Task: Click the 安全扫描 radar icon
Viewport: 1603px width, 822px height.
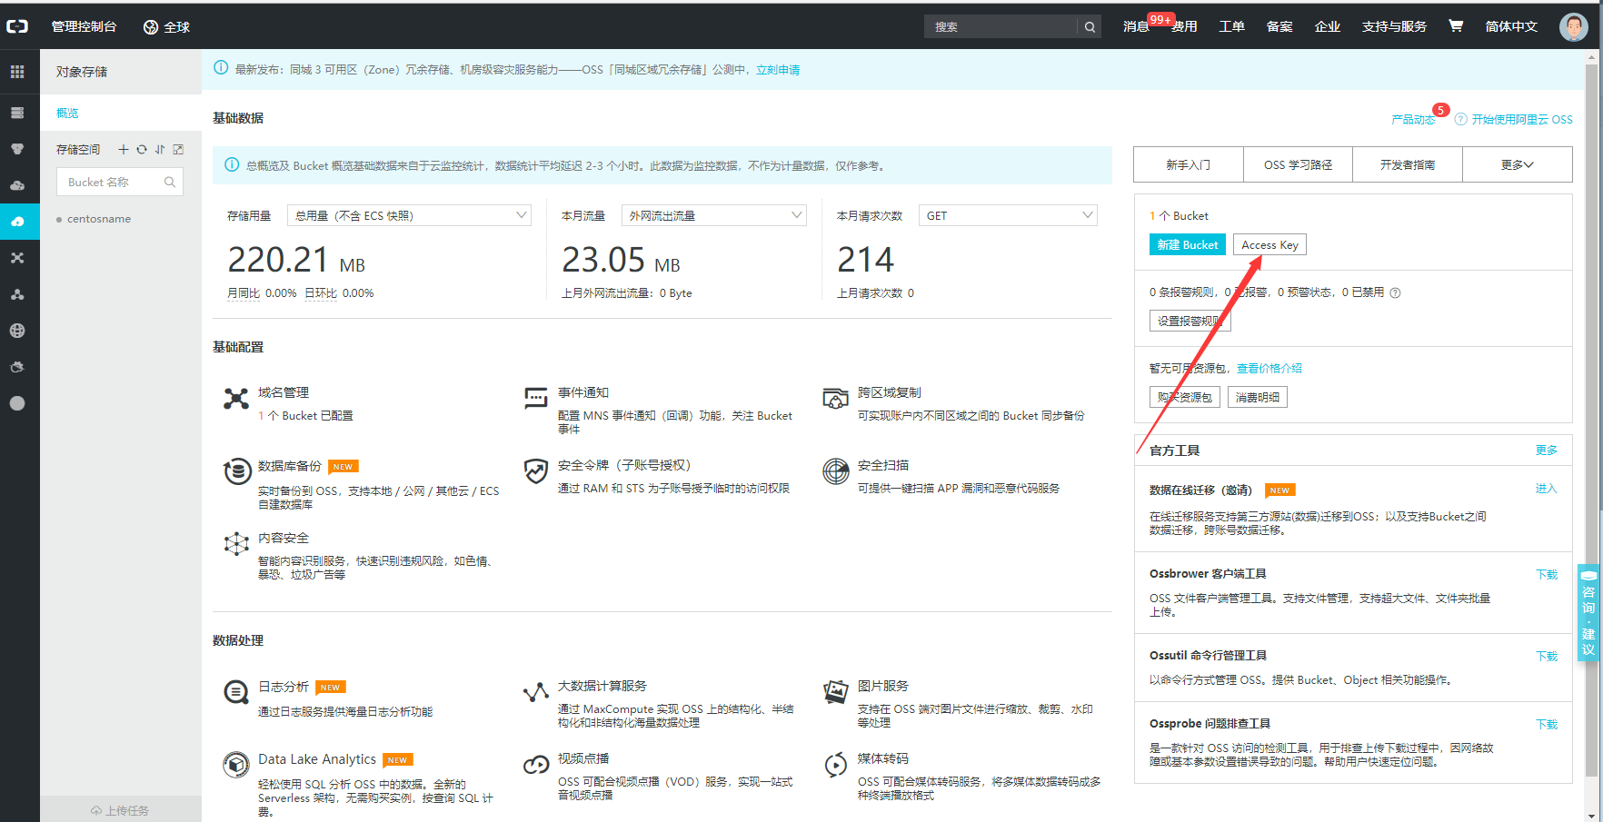Action: click(x=836, y=470)
